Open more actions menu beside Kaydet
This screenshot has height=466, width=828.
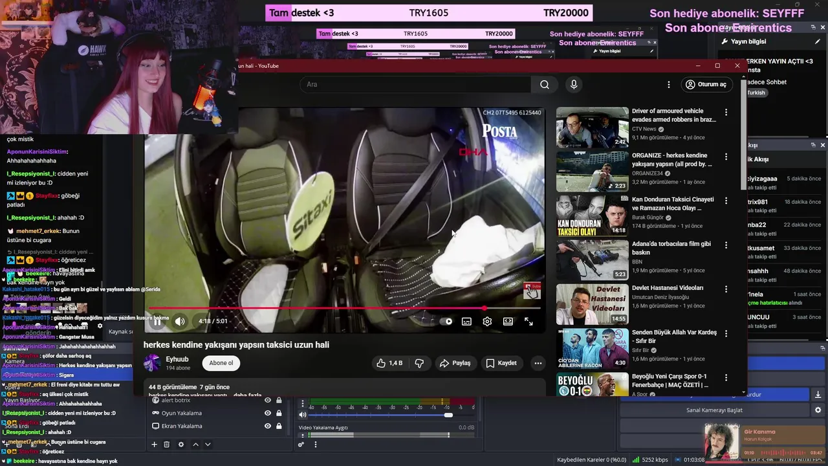click(538, 363)
